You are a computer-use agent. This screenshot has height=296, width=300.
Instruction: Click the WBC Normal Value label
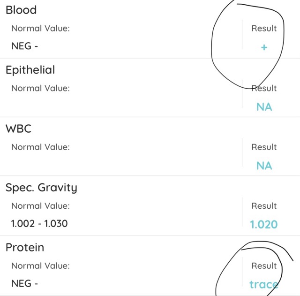(41, 147)
